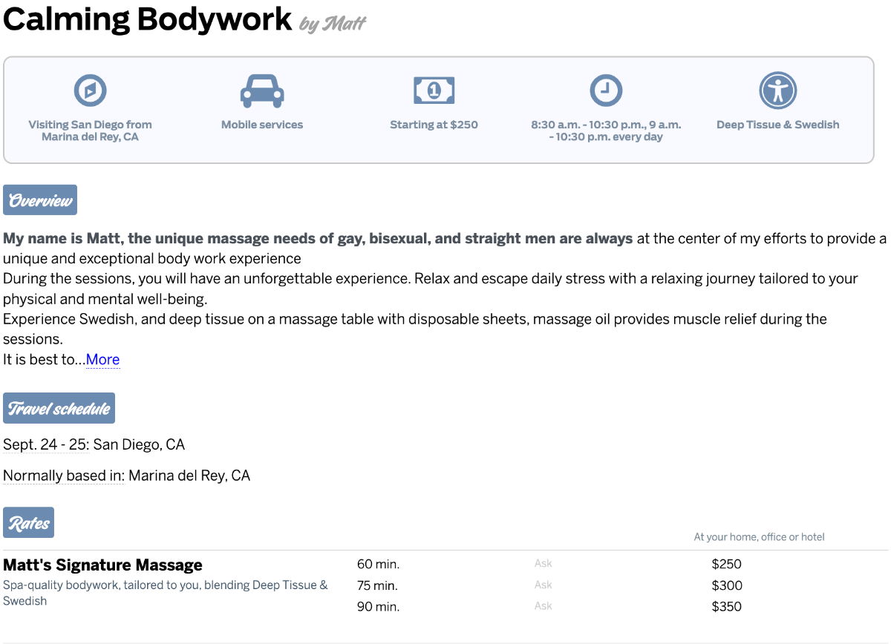Select the $300 rate for 75 min.

tap(726, 585)
